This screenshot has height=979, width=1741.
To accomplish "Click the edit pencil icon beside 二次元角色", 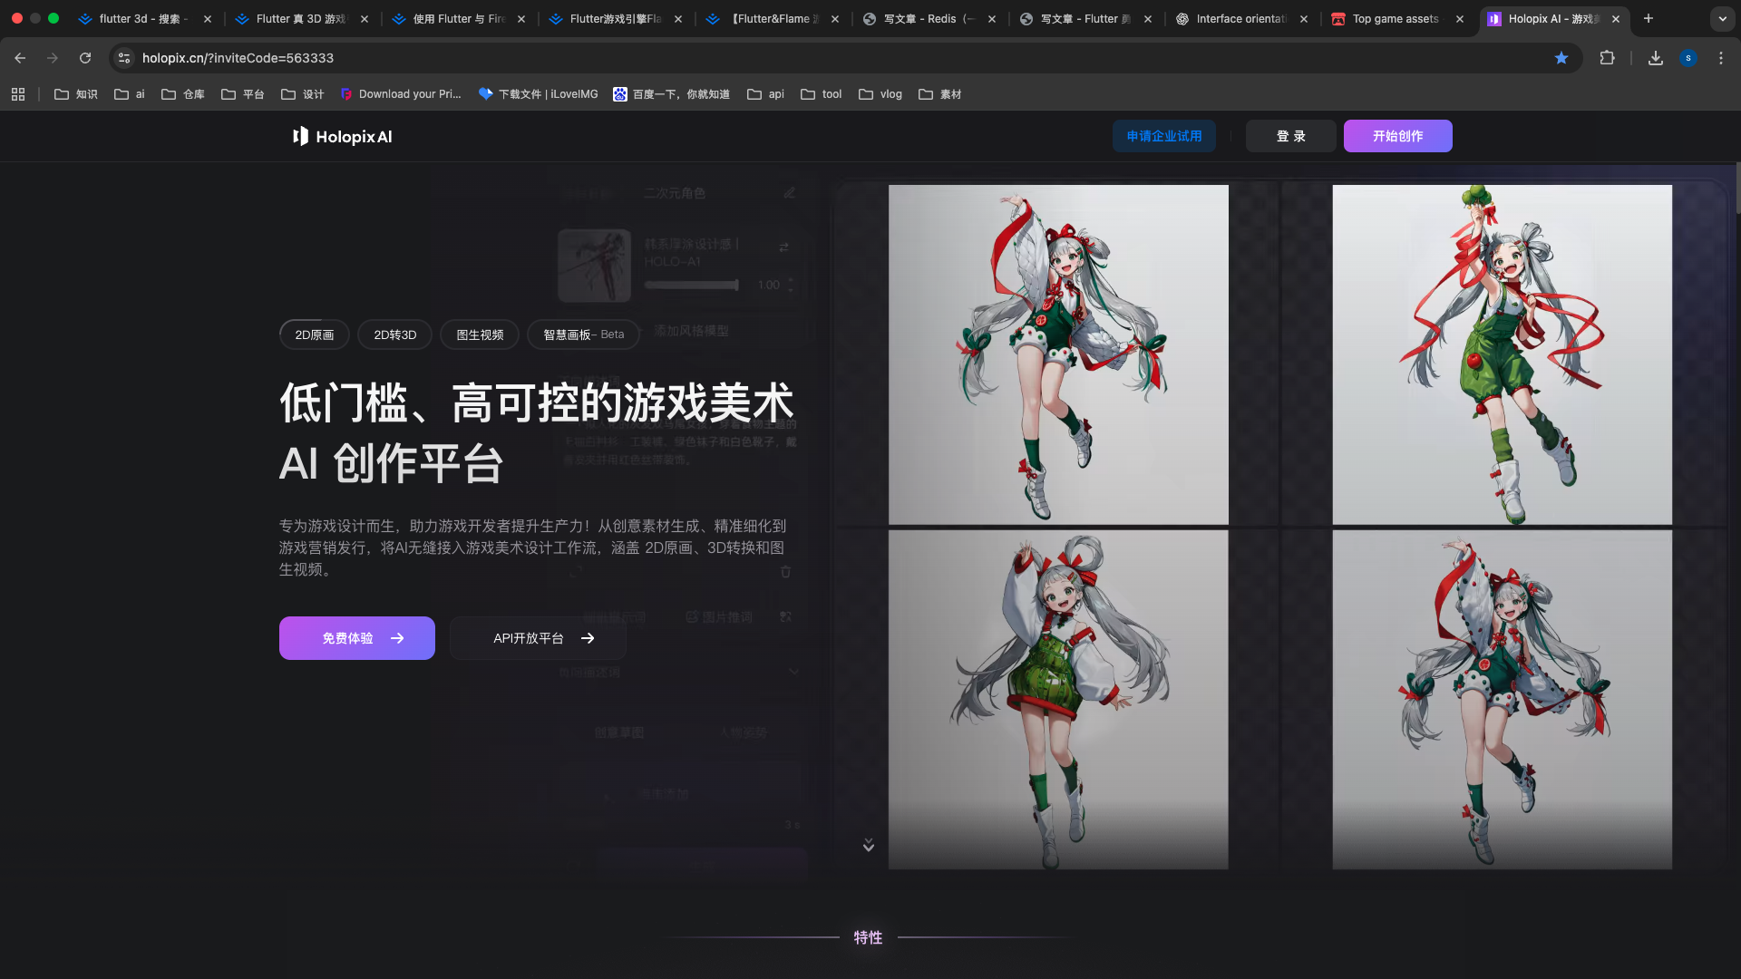I will (789, 192).
